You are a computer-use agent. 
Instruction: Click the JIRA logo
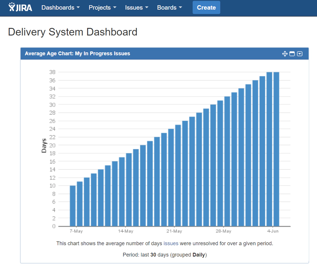pyautogui.click(x=20, y=7)
